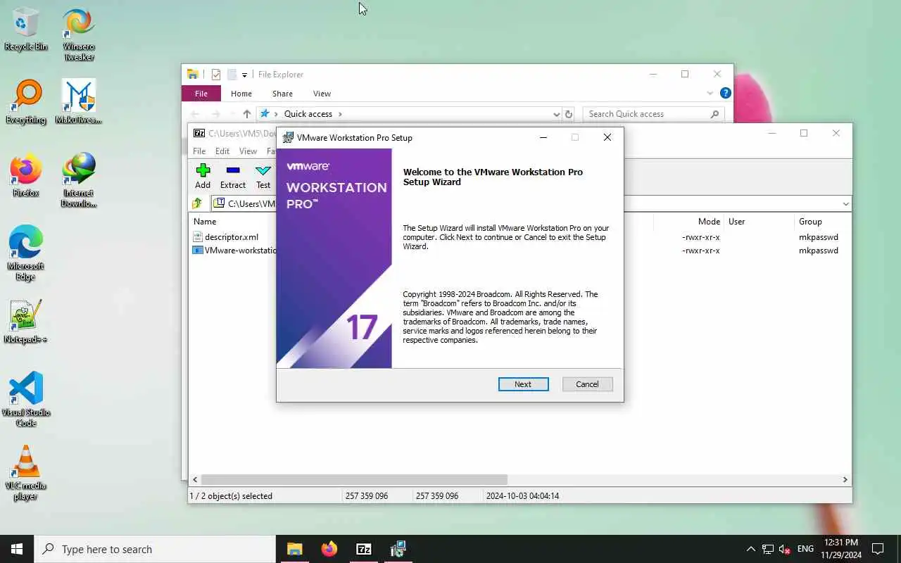The image size is (901, 563).
Task: Open the notification center icon
Action: tap(878, 549)
